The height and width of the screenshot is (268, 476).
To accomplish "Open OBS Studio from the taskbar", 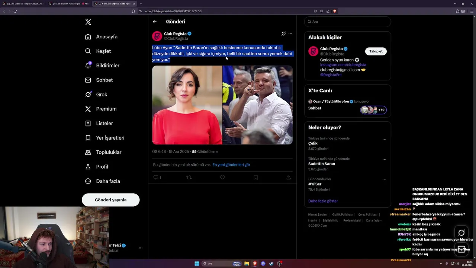I will coord(280,264).
